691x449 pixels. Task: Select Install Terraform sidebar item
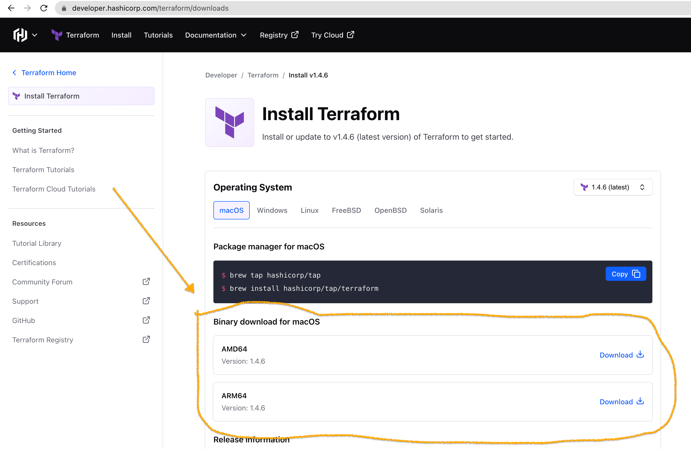click(x=81, y=96)
